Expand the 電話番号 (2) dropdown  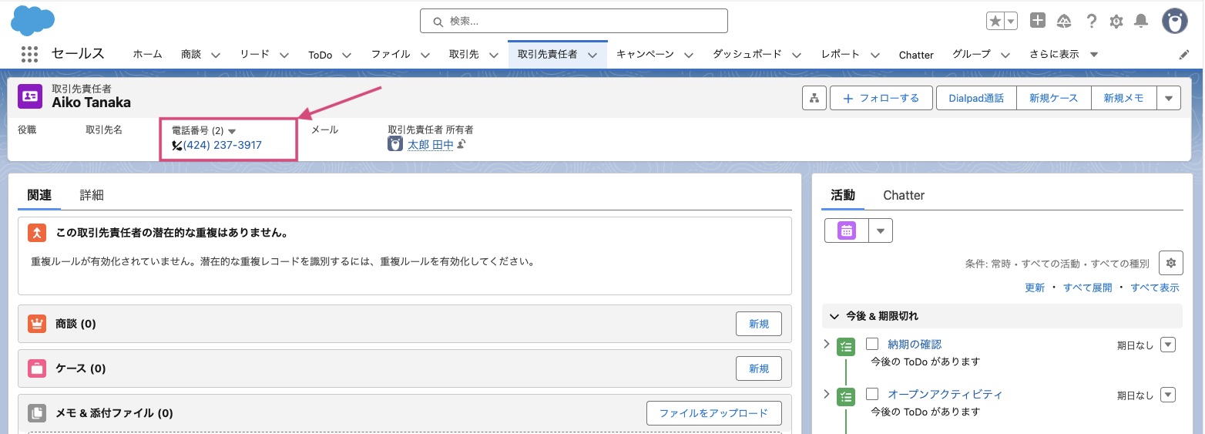click(x=232, y=131)
